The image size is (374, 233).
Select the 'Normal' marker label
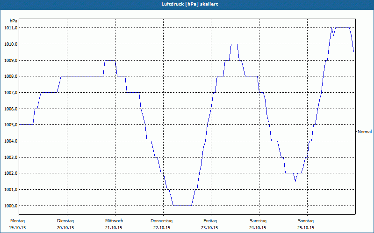click(x=365, y=131)
